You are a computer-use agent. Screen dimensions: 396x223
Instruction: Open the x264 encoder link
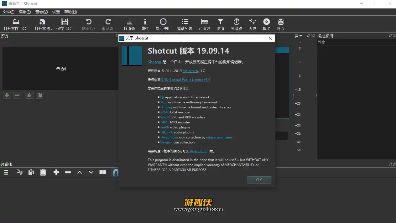coord(164,112)
